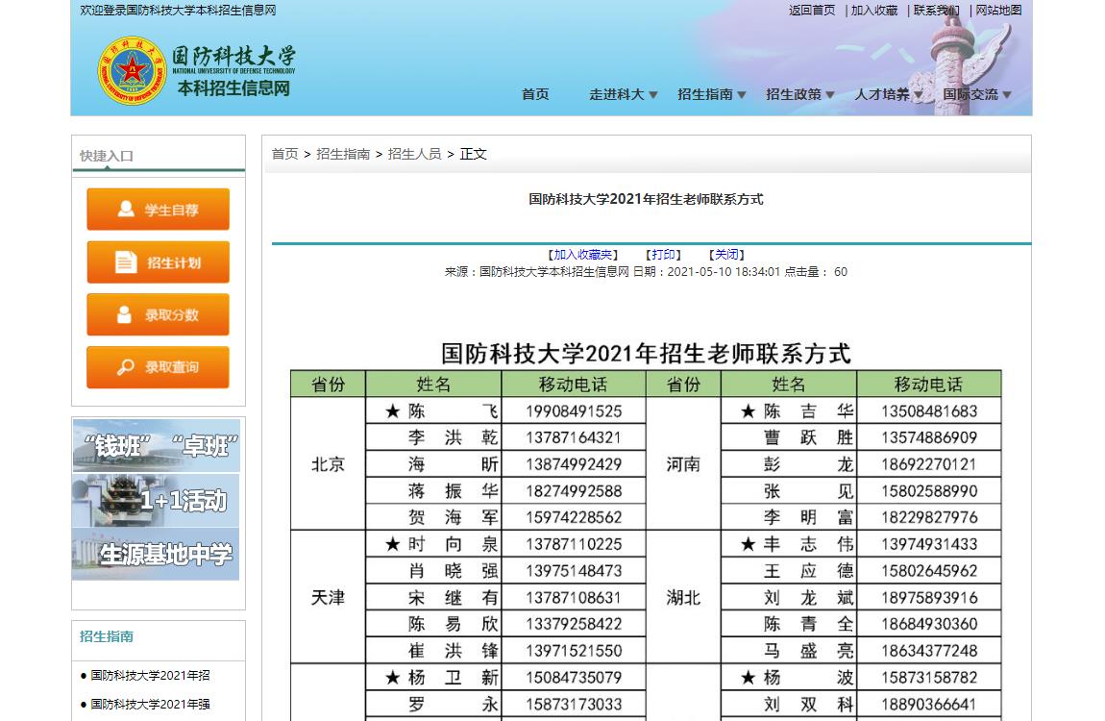Select phone number 13971521550

click(574, 651)
